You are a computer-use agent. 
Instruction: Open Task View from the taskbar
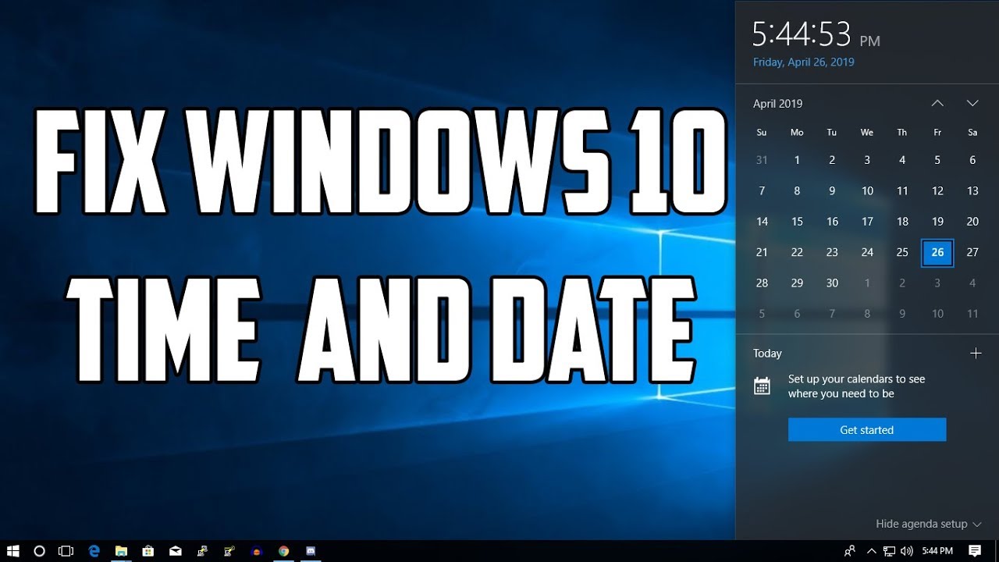66,551
